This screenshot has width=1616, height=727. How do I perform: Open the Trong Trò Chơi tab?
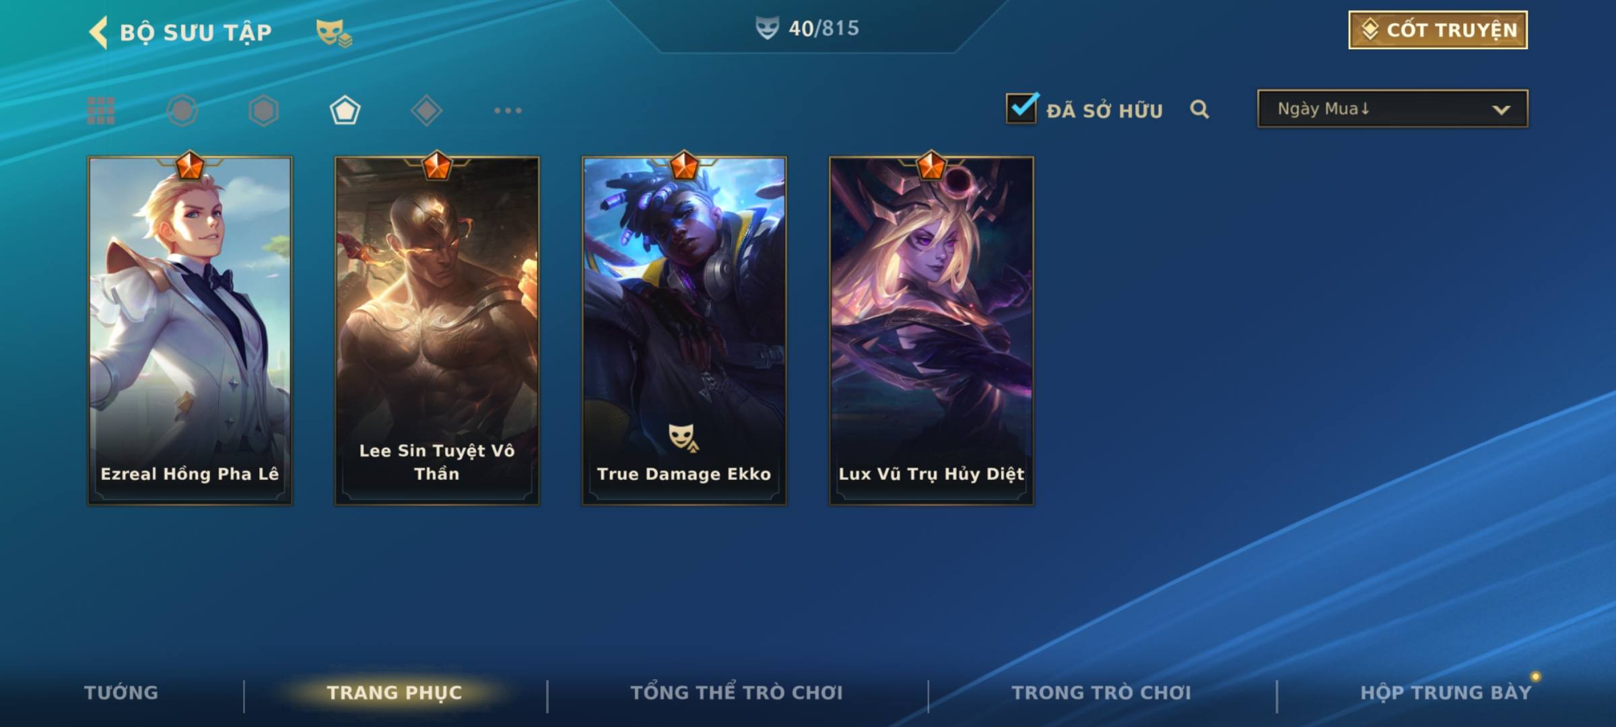[x=1102, y=693]
